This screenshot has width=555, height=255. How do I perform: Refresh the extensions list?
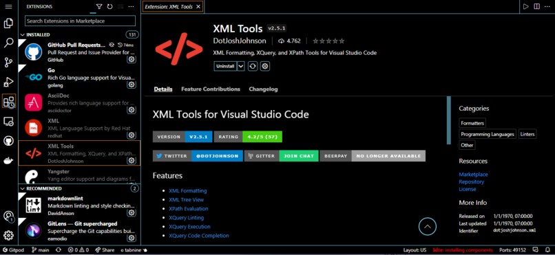coord(109,7)
